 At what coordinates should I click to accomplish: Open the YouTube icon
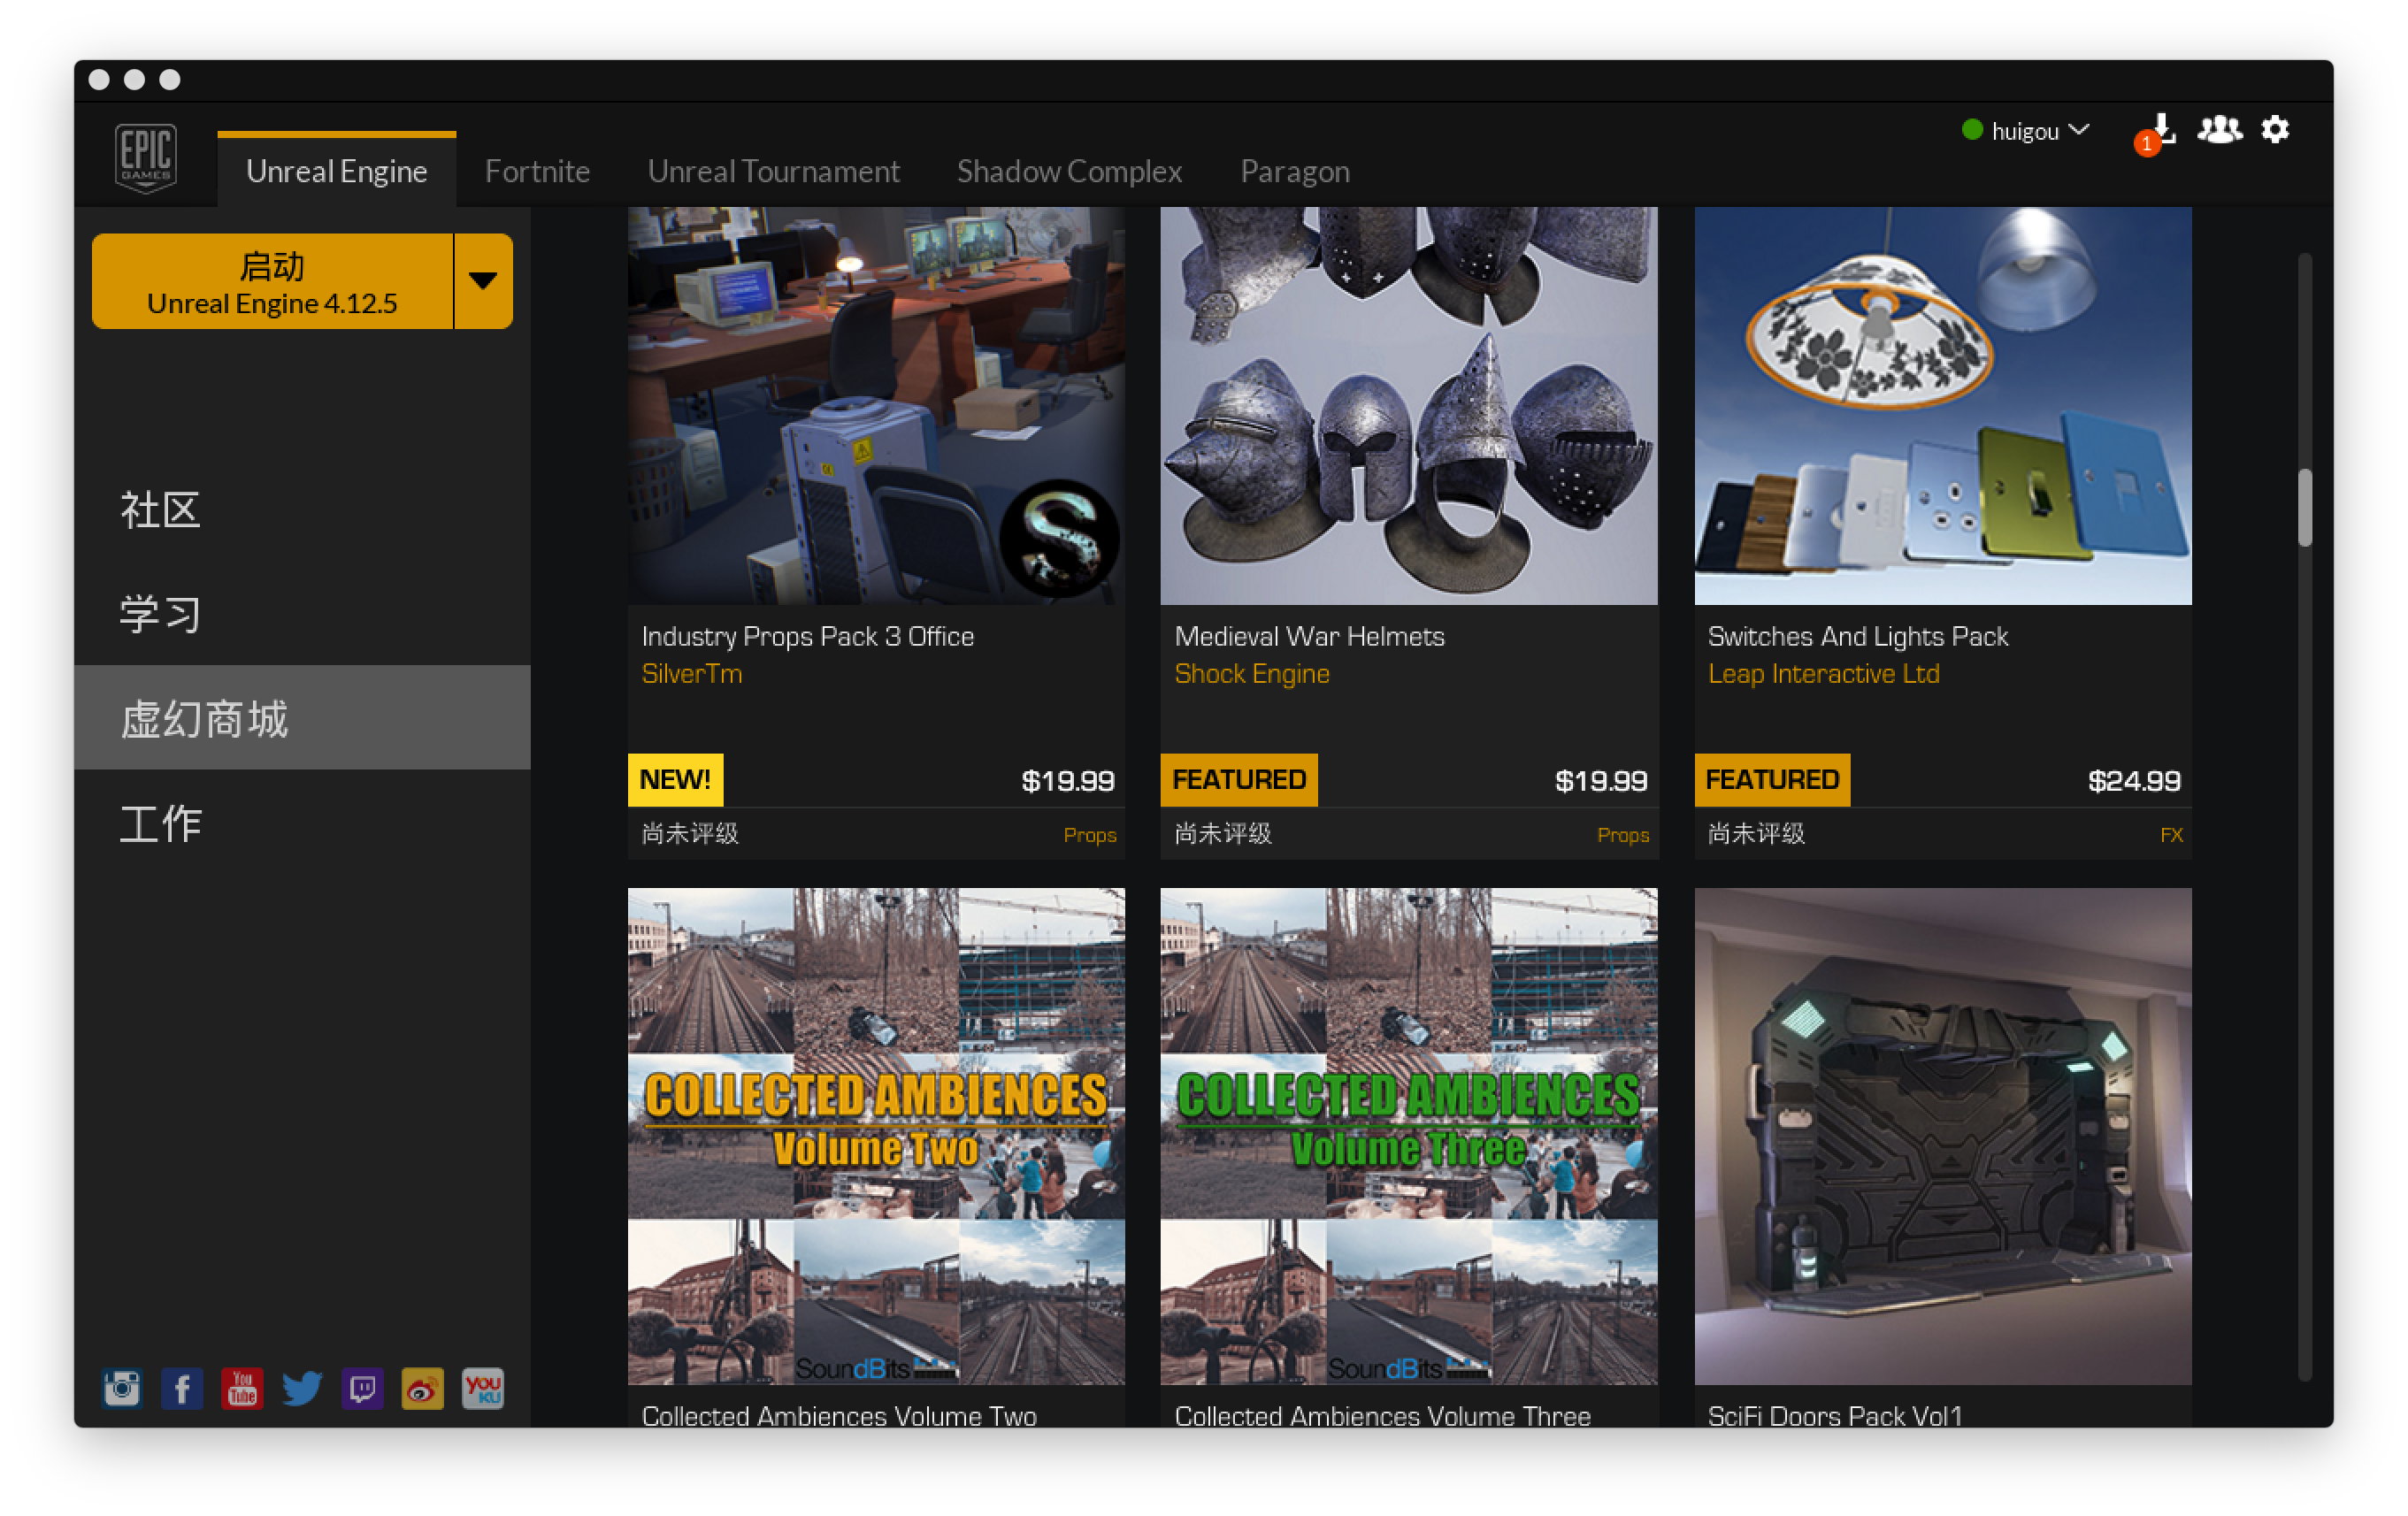tap(242, 1388)
